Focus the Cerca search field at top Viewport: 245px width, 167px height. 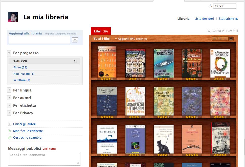point(225,6)
